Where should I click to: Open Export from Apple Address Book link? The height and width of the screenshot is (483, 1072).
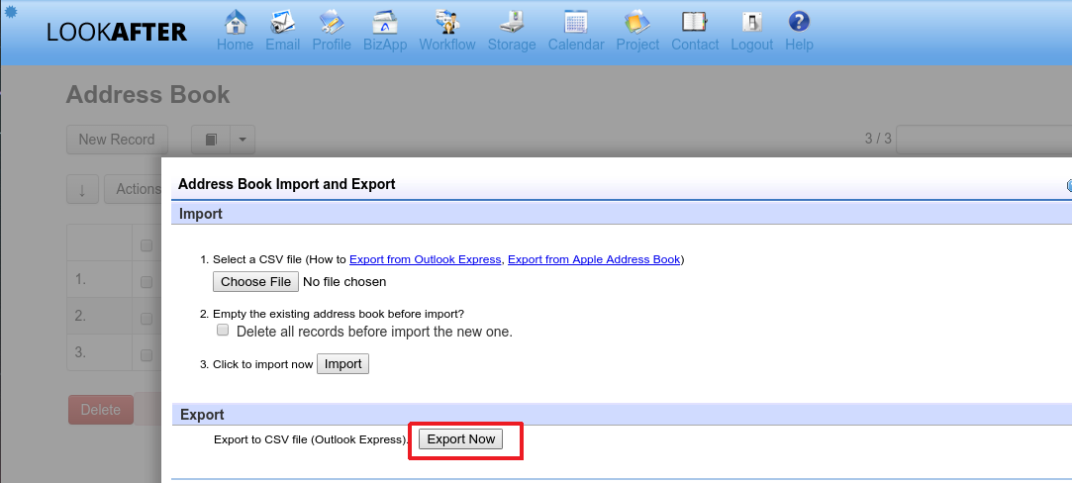pos(594,259)
